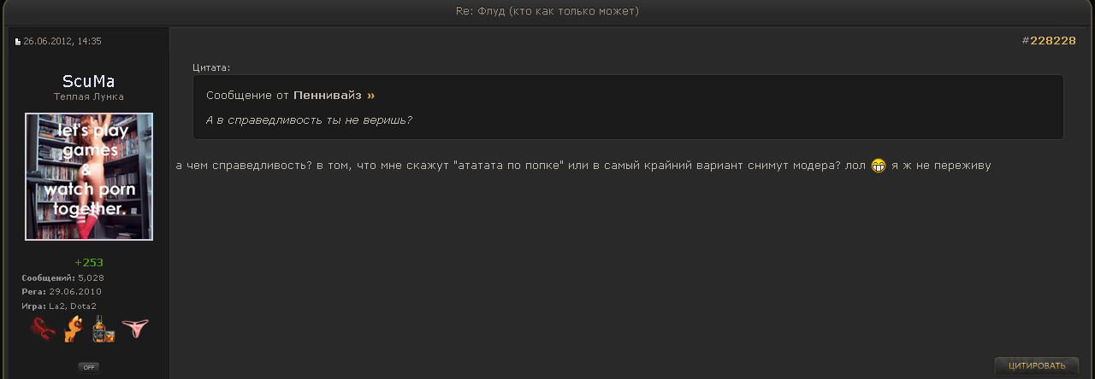
Task: Click the OFF online status indicator
Action: (89, 367)
